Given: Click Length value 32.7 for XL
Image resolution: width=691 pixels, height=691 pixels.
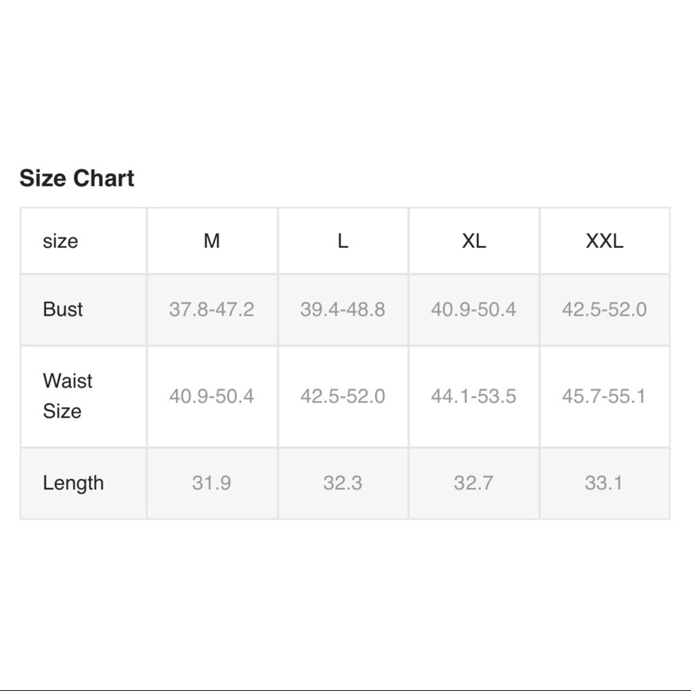Looking at the screenshot, I should tap(473, 482).
